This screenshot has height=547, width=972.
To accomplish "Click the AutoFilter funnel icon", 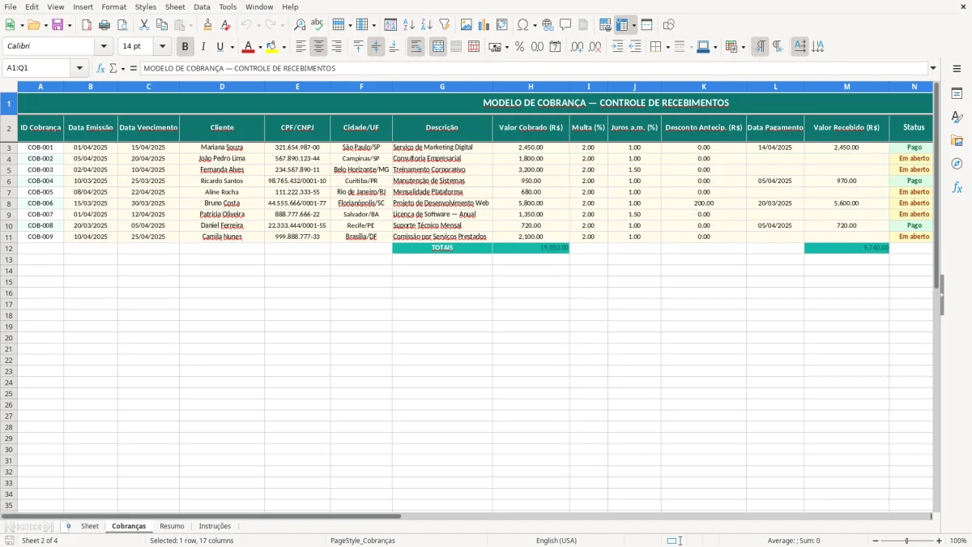I will point(444,25).
